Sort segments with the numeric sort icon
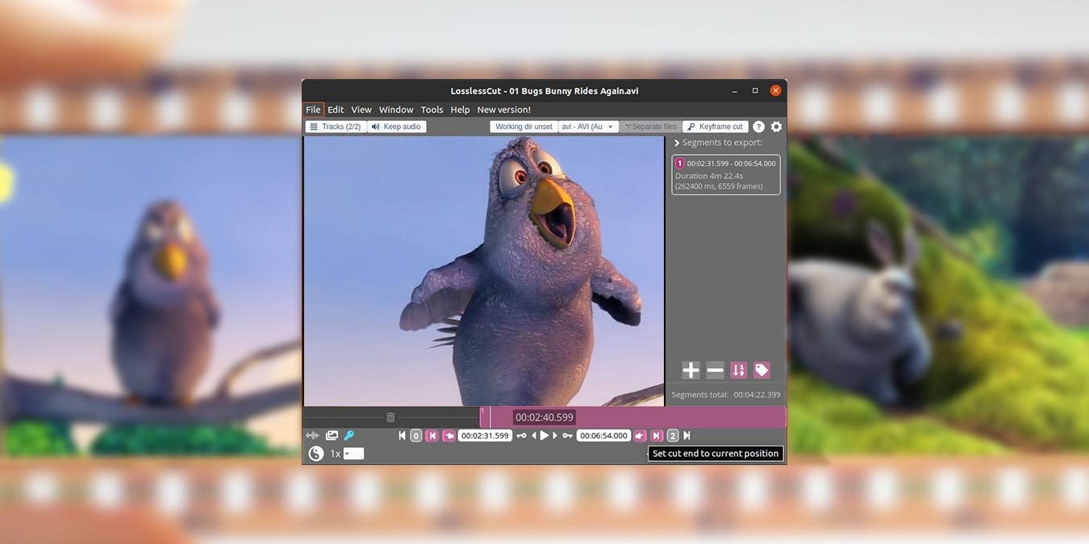Viewport: 1089px width, 544px height. coord(738,370)
